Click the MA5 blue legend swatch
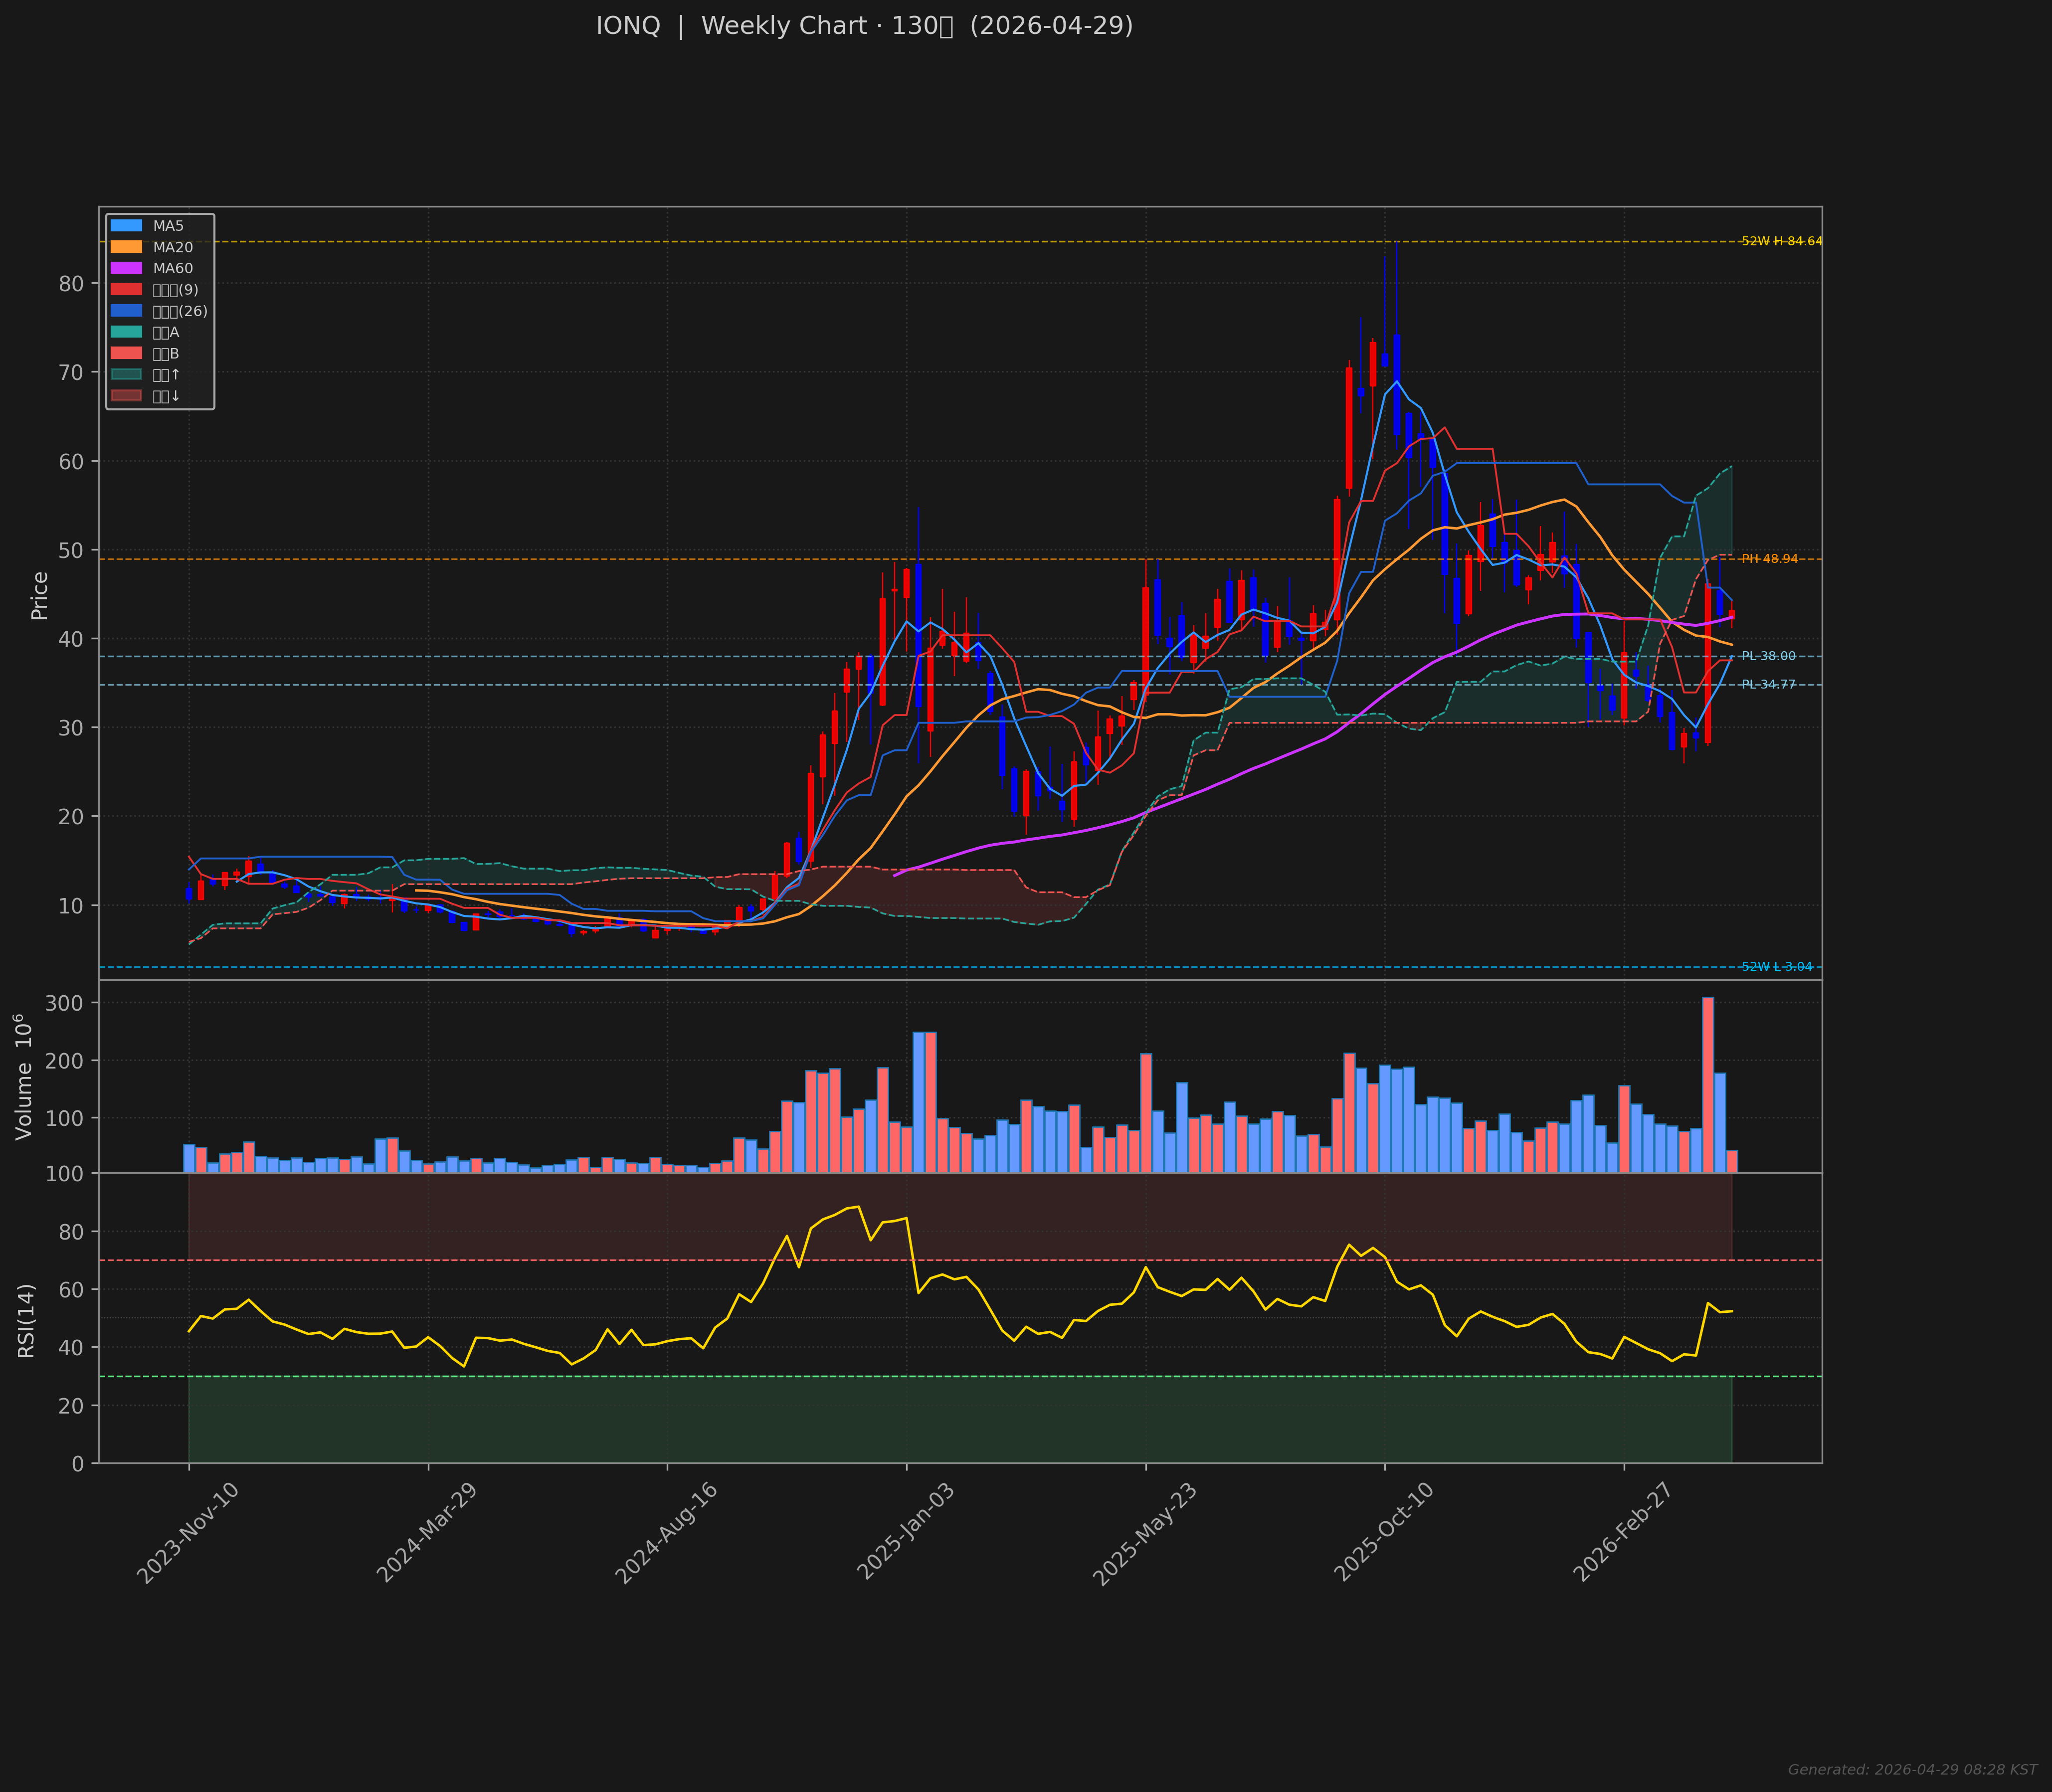 [126, 226]
